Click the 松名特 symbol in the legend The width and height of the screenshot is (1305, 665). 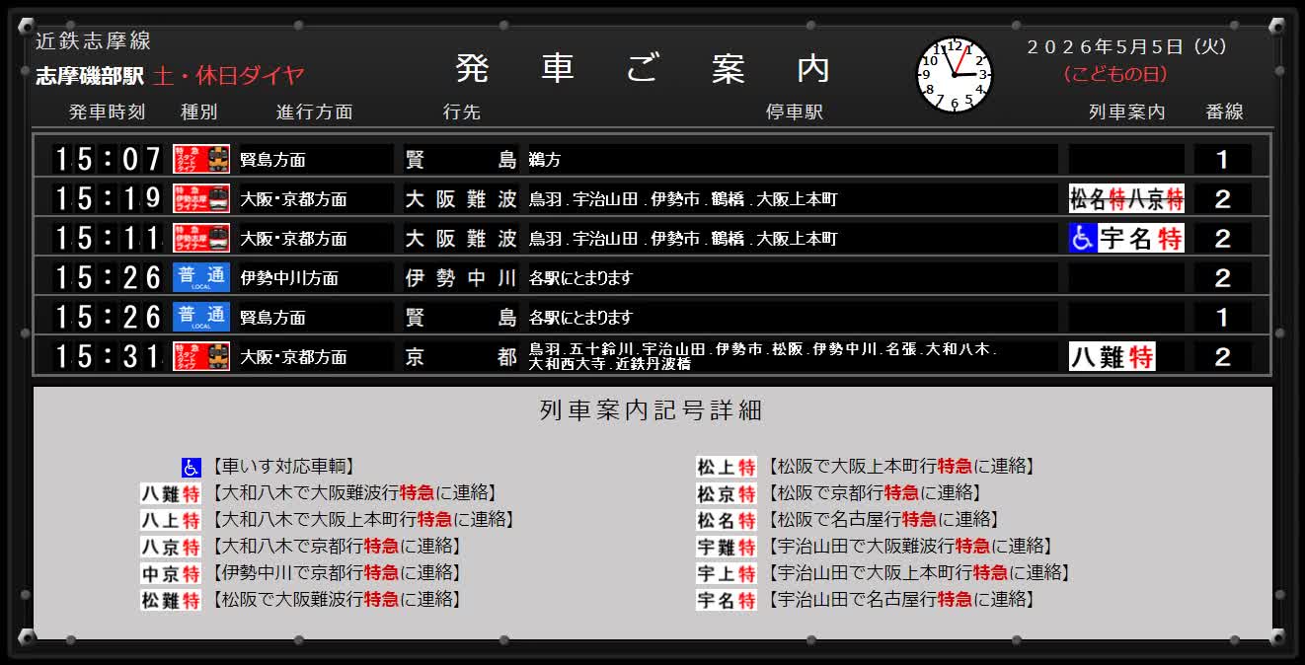(727, 520)
